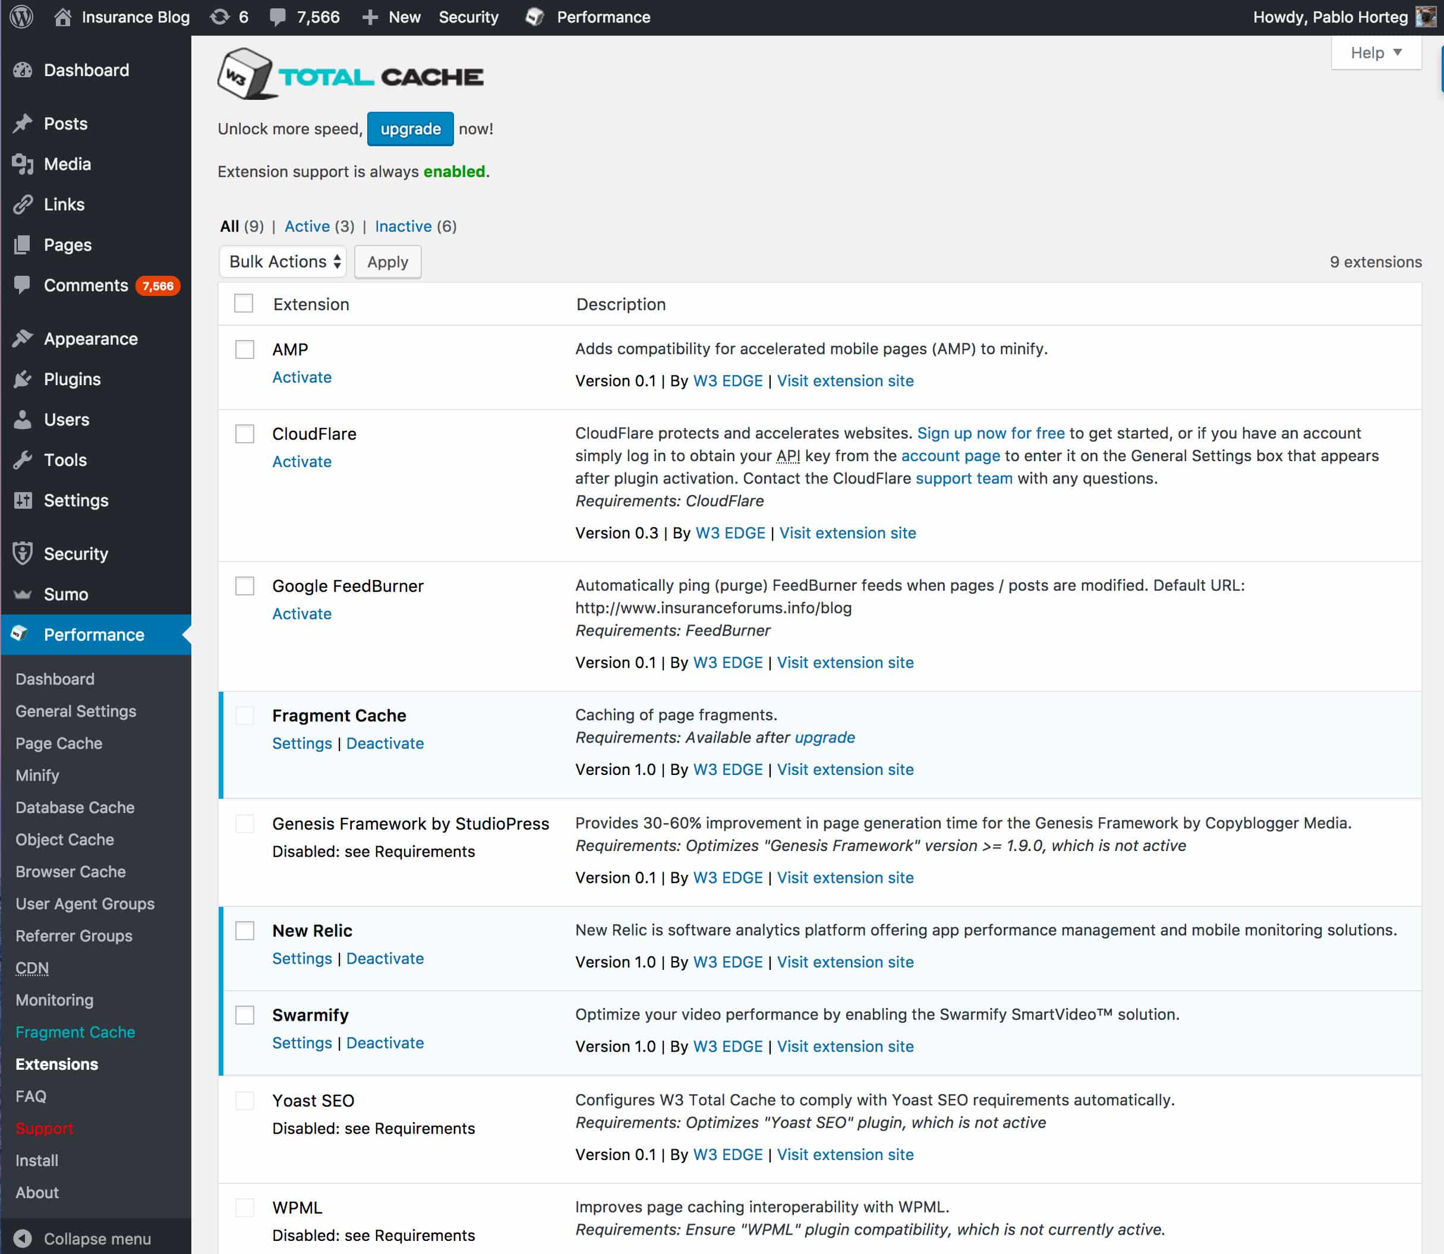
Task: Expand the Help dropdown tab
Action: [x=1376, y=53]
